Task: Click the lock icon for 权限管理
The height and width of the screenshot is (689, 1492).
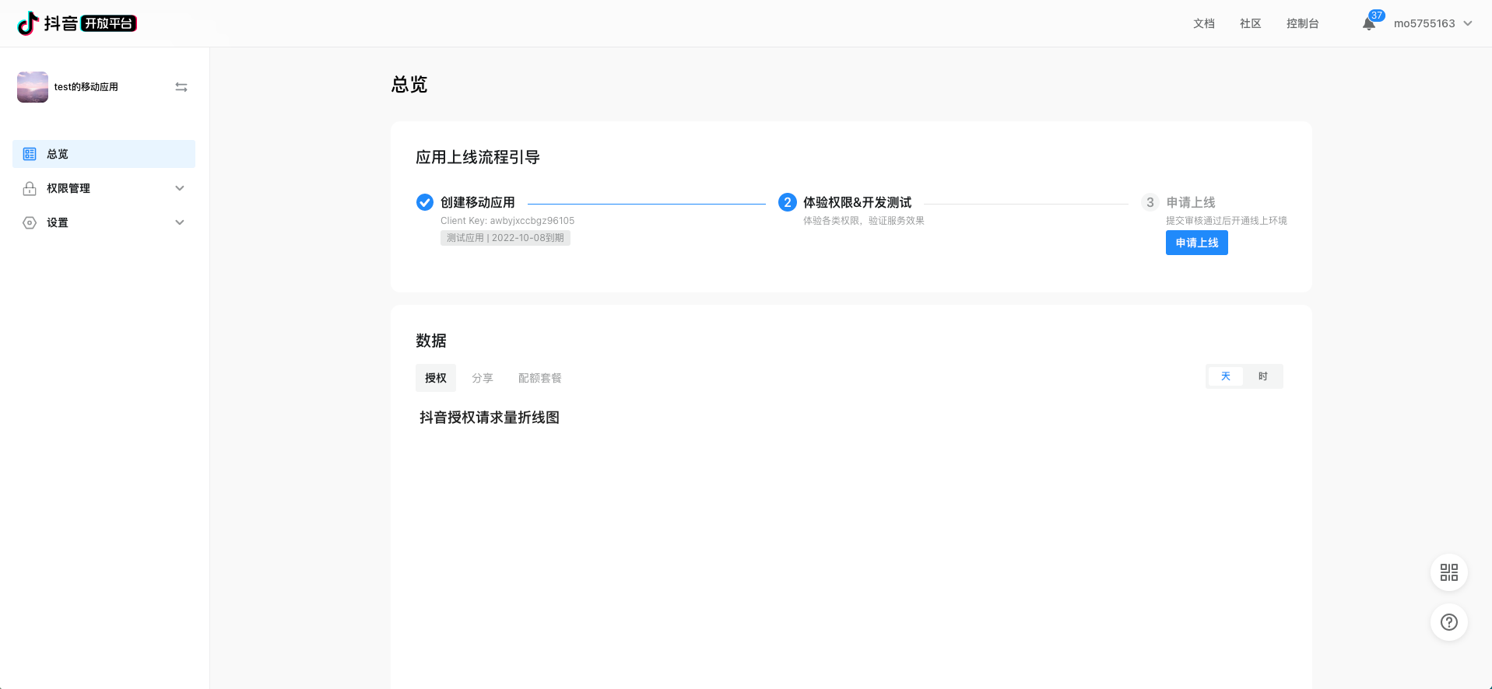Action: click(30, 188)
